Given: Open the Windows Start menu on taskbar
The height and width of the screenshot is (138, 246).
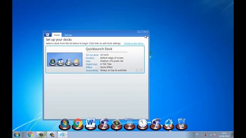Looking at the screenshot, I should (17, 135).
